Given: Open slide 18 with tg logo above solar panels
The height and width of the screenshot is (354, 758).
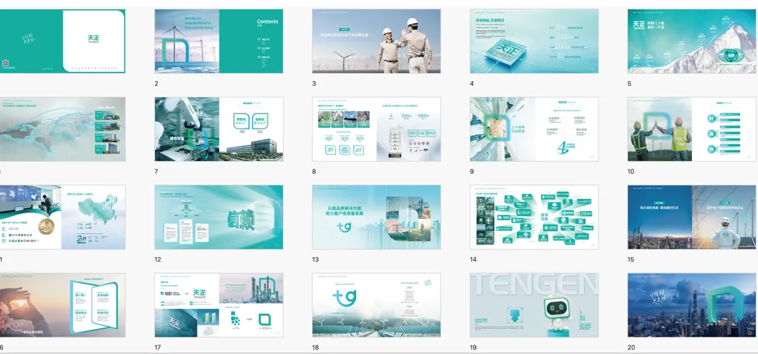Looking at the screenshot, I should [377, 305].
